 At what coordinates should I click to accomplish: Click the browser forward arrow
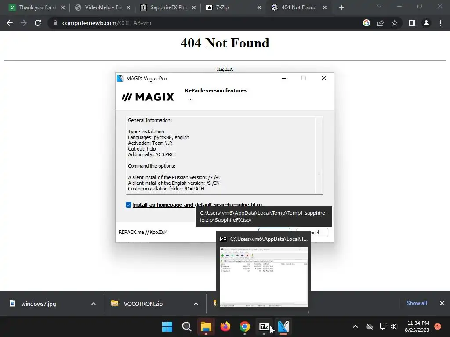coord(24,23)
